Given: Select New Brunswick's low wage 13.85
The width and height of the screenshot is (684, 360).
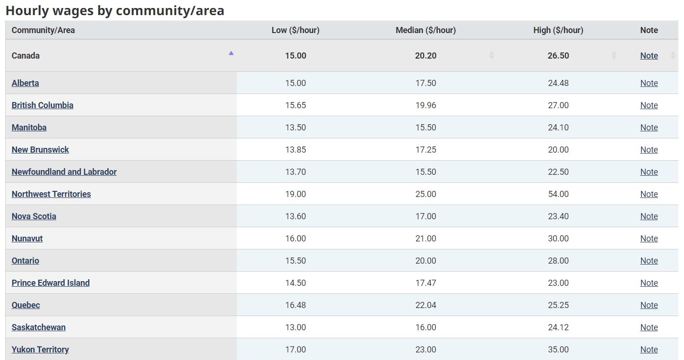Looking at the screenshot, I should 295,149.
